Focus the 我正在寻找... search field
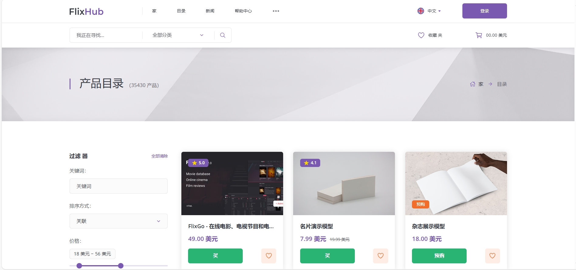The height and width of the screenshot is (270, 576). tap(106, 35)
